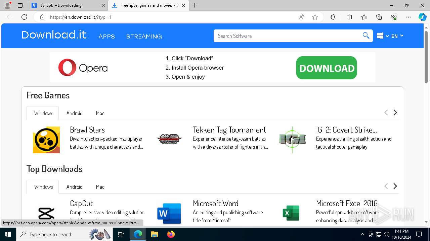Show next Top Downloads items
430x241 pixels.
[395, 186]
